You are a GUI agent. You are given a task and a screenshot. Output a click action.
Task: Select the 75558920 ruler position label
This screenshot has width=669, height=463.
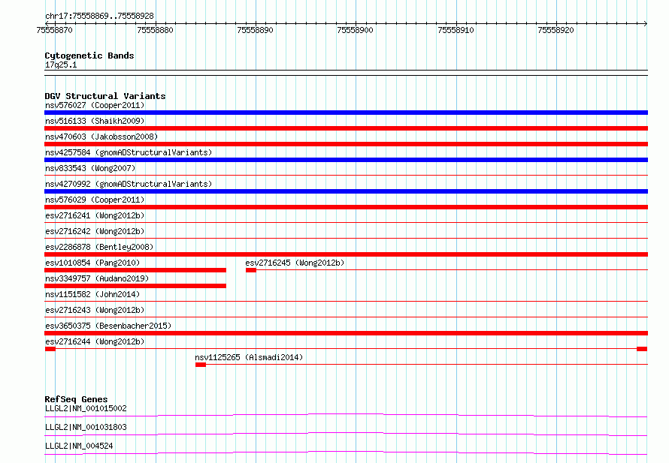555,30
